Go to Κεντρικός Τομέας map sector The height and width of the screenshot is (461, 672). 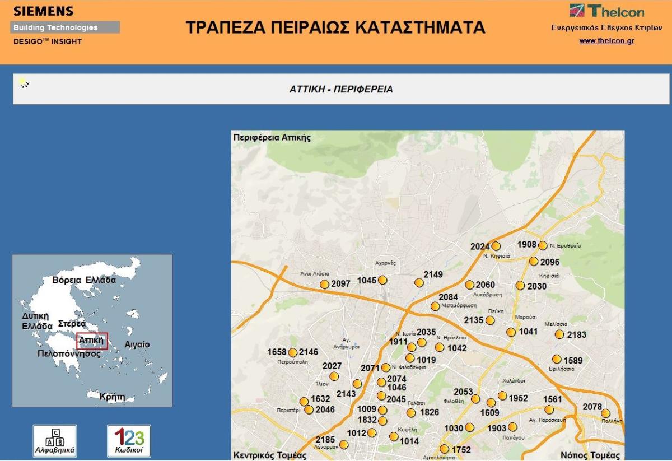point(270,455)
